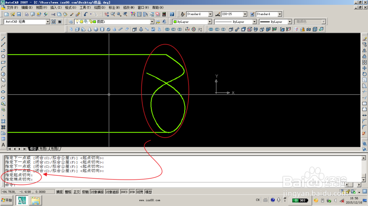Viewport: 368px width, 206px height.
Task: Select the Rectangle draw tool
Action: coord(3,62)
